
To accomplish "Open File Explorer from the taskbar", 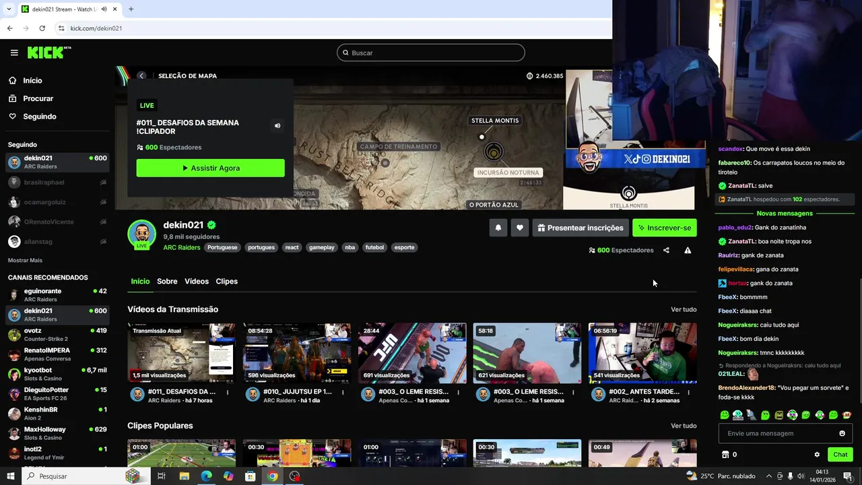I will tap(184, 476).
